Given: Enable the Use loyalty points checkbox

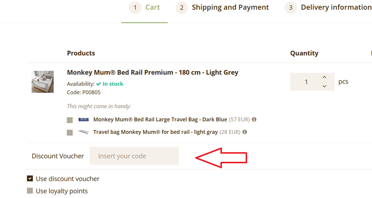Looking at the screenshot, I should (x=30, y=191).
